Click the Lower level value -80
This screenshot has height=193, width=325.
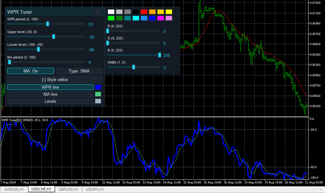pyautogui.click(x=91, y=50)
